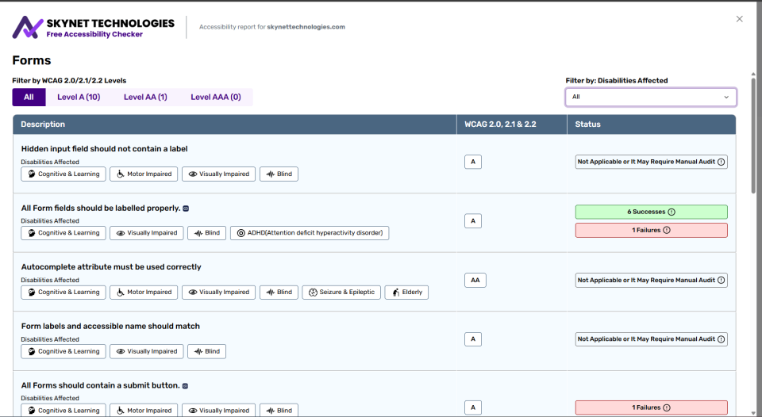Image resolution: width=762 pixels, height=417 pixels.
Task: Click Cognitive & Learning tag in Autocomplete attribute row
Action: pos(63,293)
